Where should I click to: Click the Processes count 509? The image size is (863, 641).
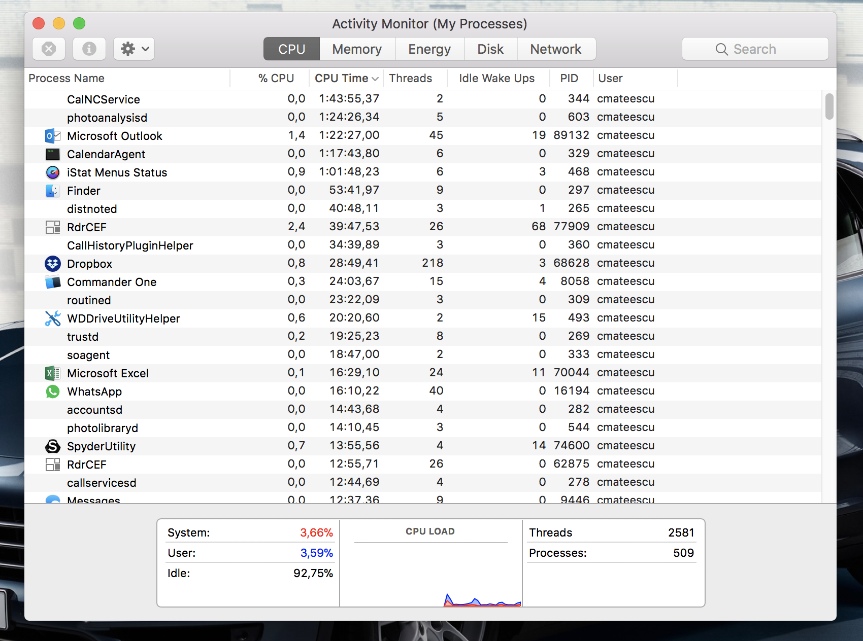coord(684,553)
